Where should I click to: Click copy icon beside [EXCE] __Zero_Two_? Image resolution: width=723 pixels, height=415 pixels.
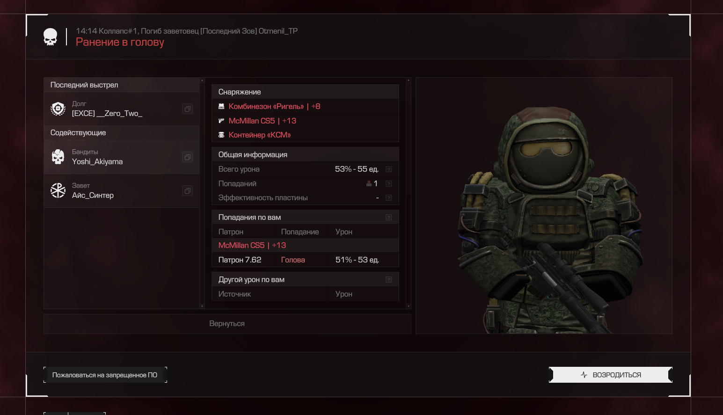pos(187,109)
